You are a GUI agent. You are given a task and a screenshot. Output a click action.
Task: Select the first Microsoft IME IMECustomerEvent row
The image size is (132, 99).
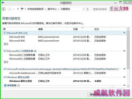point(64,37)
